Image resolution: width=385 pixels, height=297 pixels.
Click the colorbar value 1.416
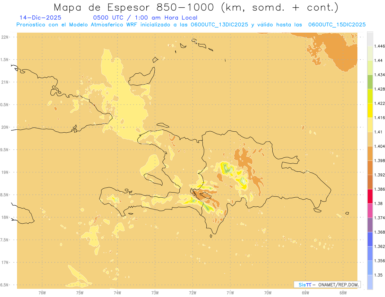coord(379,118)
